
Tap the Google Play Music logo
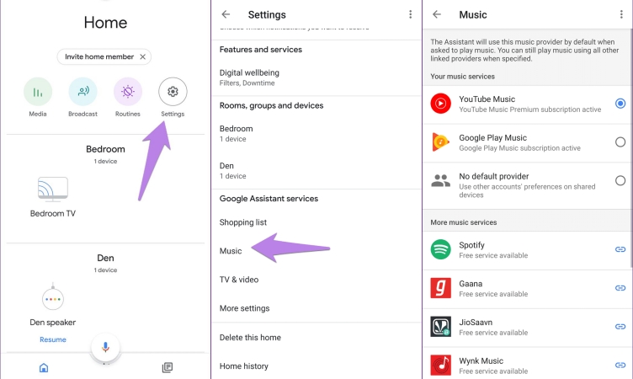click(440, 141)
